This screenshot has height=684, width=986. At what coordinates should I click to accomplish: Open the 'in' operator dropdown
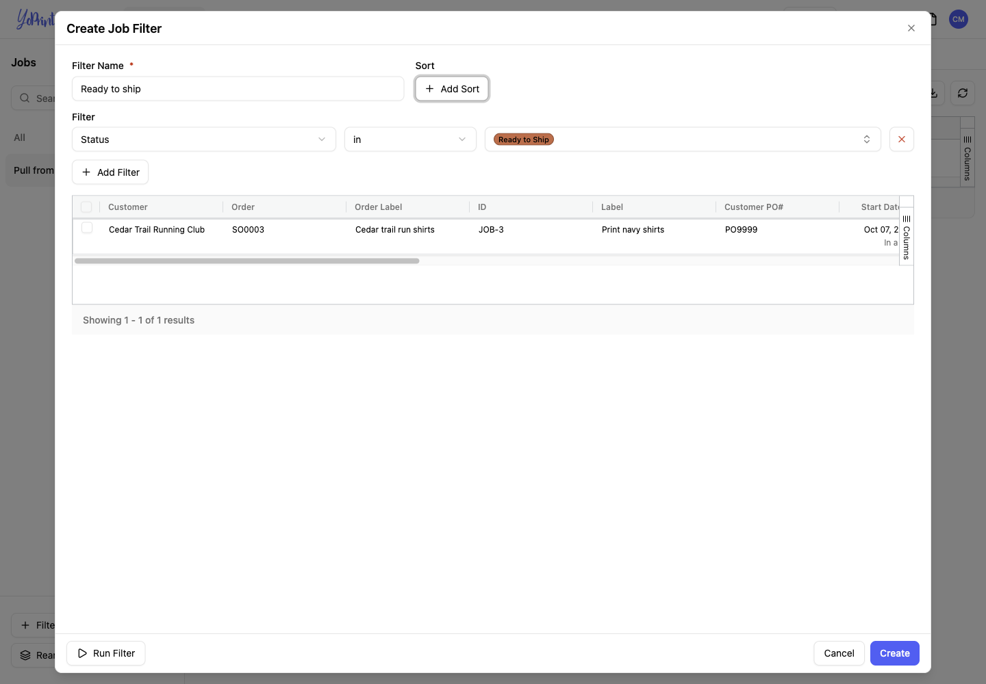(410, 140)
